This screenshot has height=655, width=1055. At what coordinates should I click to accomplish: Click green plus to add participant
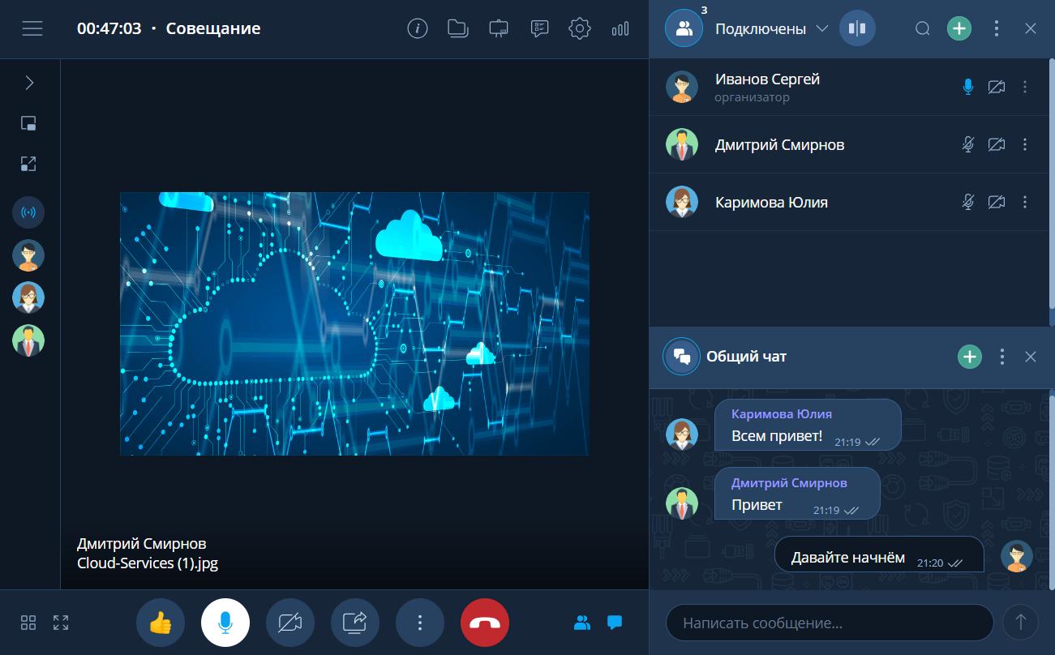click(959, 29)
